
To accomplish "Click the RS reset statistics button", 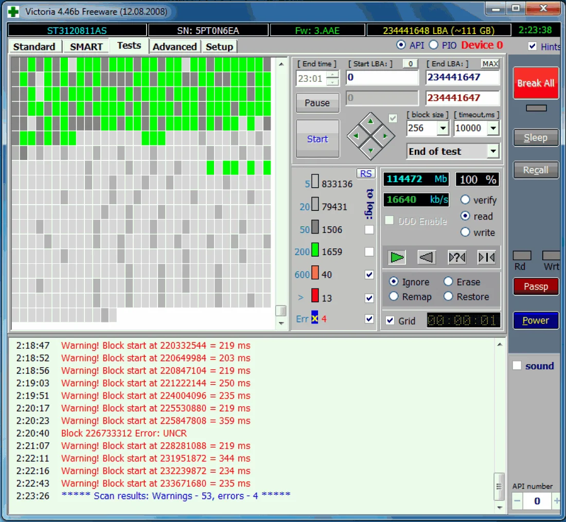I will (366, 173).
